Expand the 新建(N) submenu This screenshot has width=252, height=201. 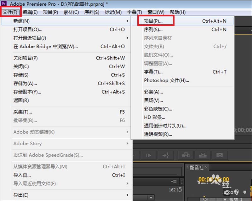pyautogui.click(x=66, y=21)
